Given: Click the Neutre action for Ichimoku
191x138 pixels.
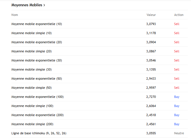Looking at the screenshot, I should pos(179,133).
